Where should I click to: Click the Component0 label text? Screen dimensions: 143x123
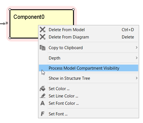[x=29, y=17]
